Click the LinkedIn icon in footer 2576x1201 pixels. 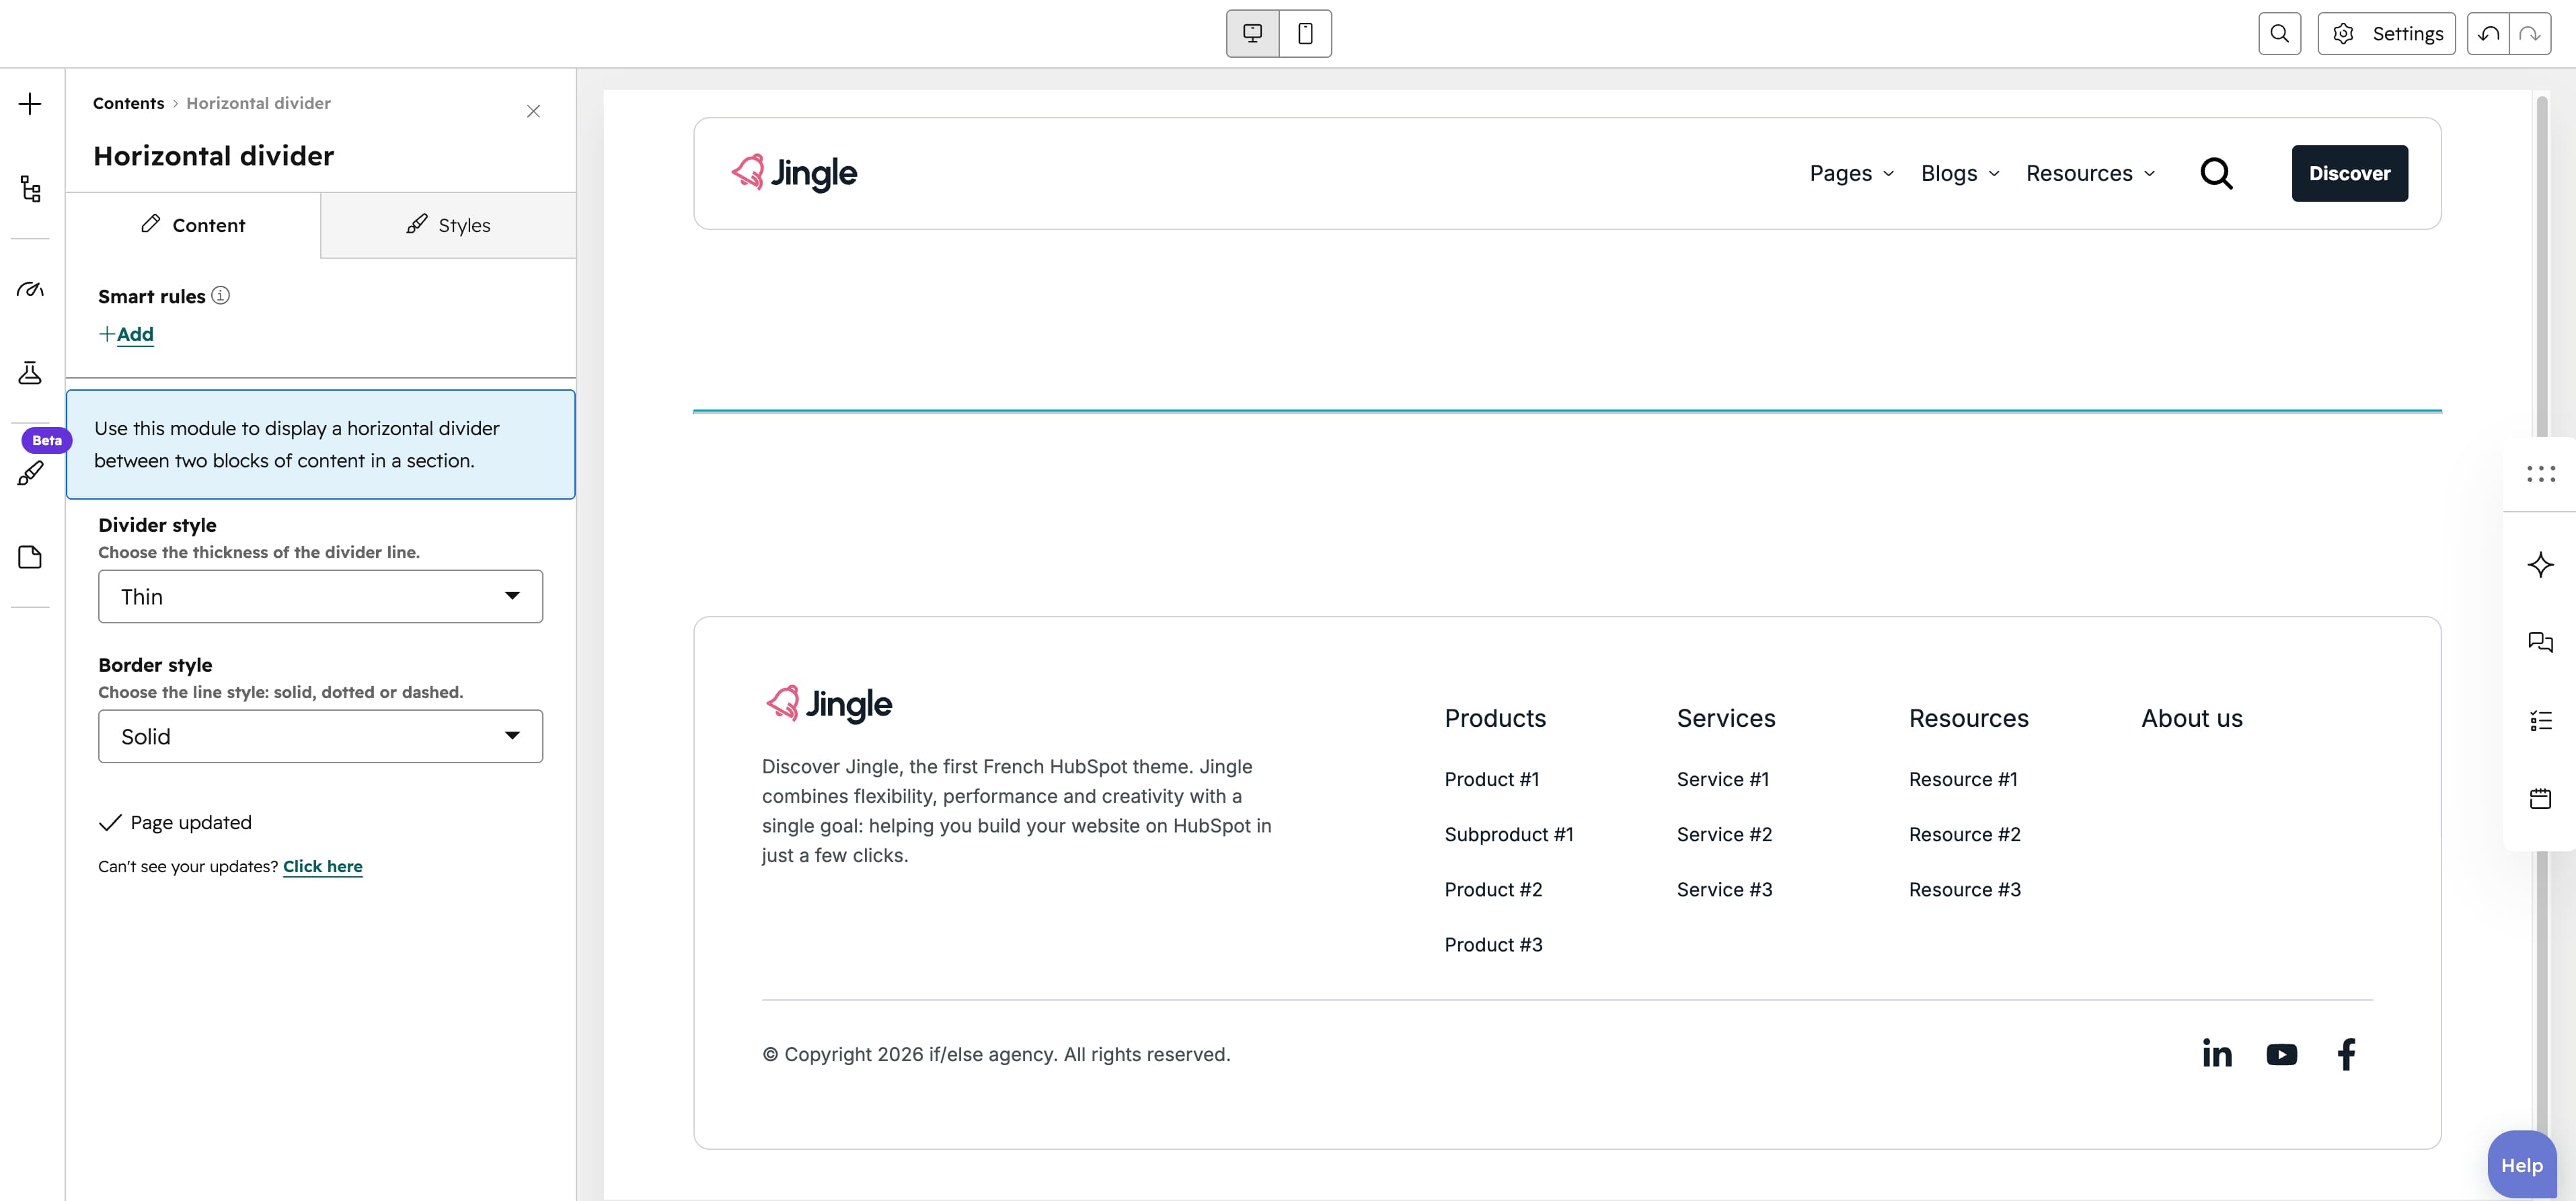coord(2217,1054)
